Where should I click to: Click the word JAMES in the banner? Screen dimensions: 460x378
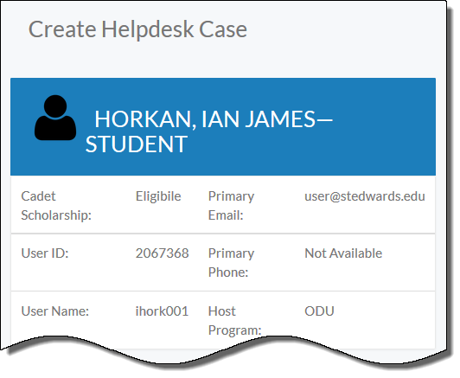pos(280,119)
